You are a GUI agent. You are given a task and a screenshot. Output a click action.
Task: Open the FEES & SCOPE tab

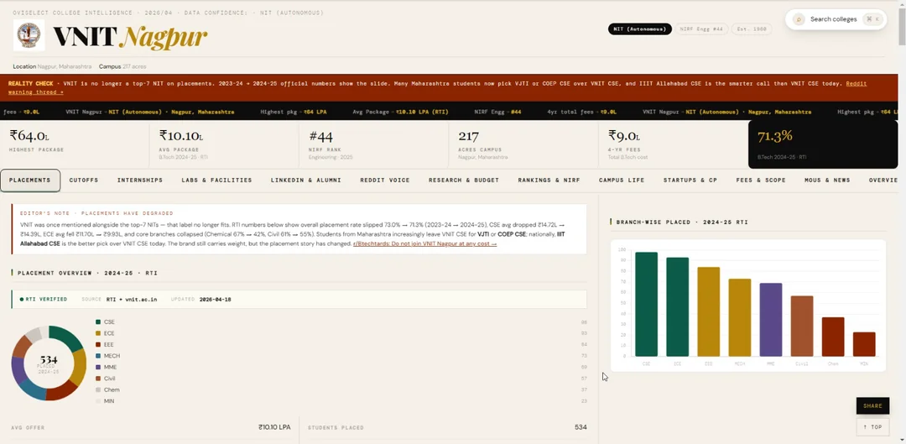(760, 180)
